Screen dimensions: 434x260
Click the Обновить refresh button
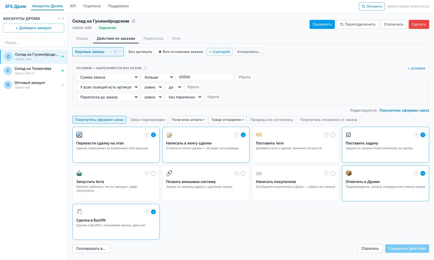click(372, 6)
